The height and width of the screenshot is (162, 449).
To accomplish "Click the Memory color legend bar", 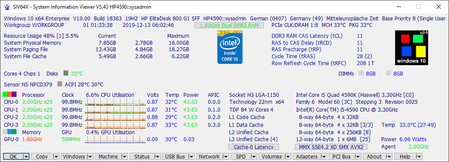I will (x=10, y=132).
